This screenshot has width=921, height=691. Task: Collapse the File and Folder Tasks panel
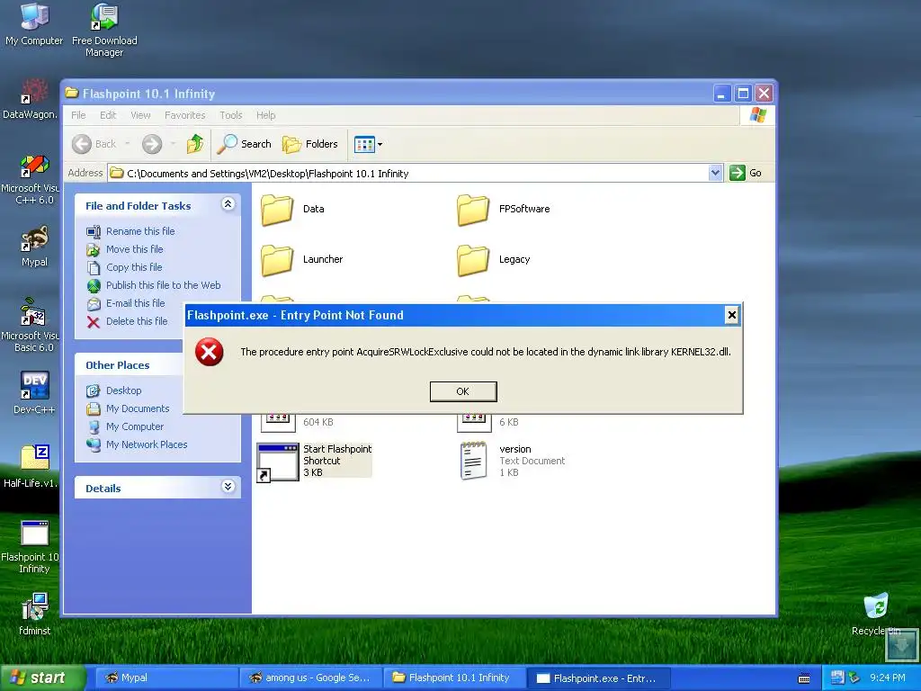pyautogui.click(x=228, y=204)
